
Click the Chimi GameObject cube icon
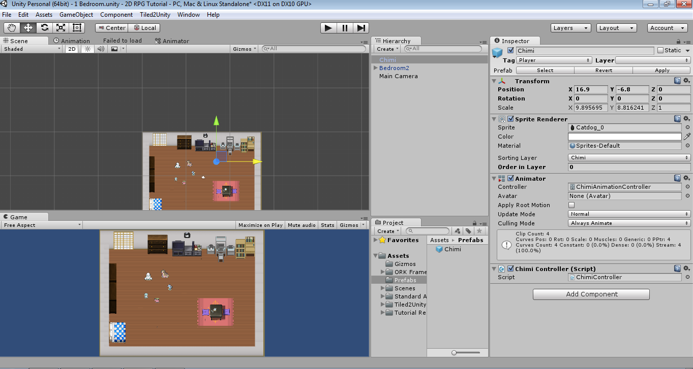[497, 52]
